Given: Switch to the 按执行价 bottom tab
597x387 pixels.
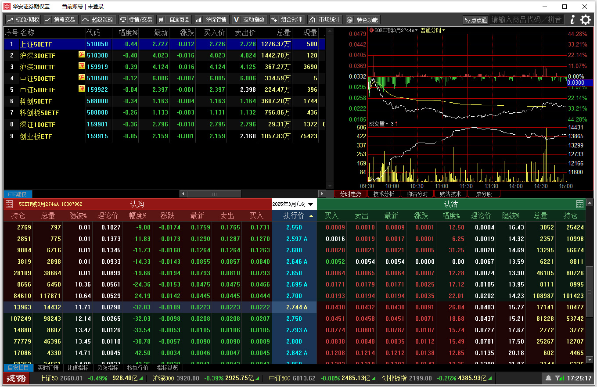Looking at the screenshot, I should pos(138,368).
